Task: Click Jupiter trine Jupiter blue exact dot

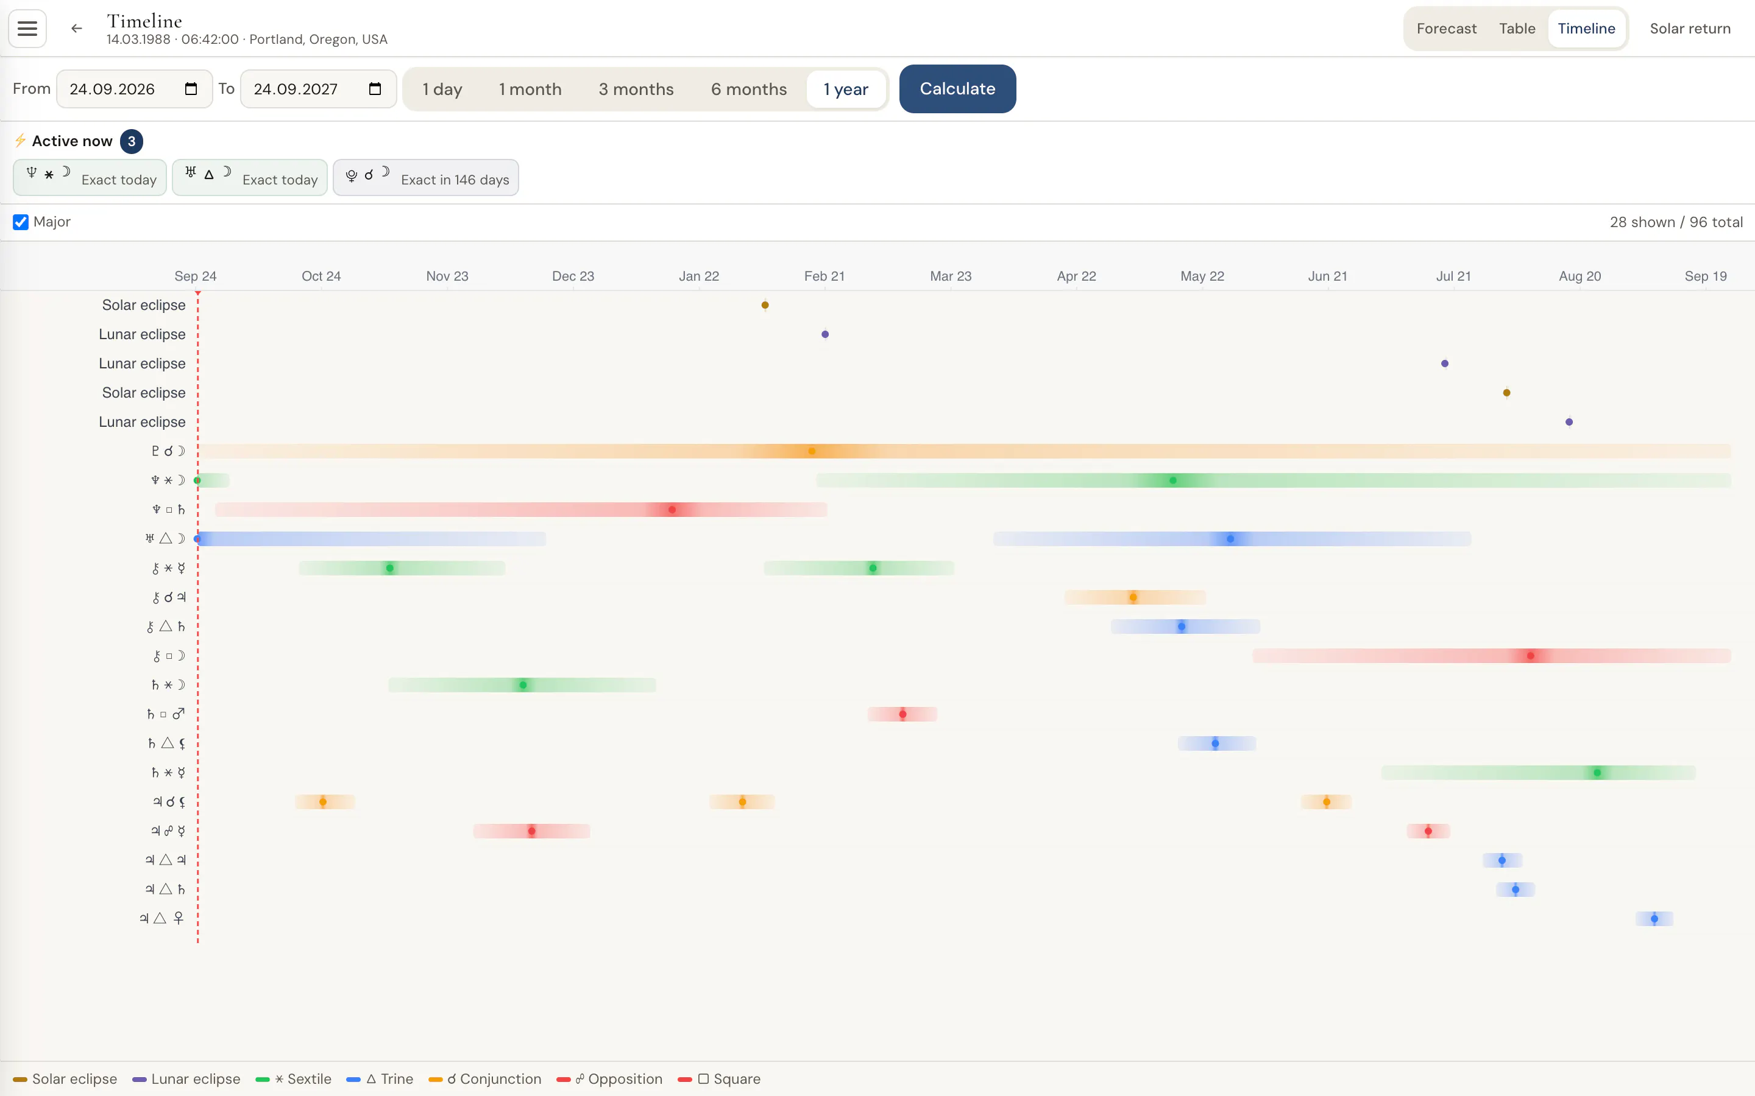Action: pyautogui.click(x=1502, y=860)
